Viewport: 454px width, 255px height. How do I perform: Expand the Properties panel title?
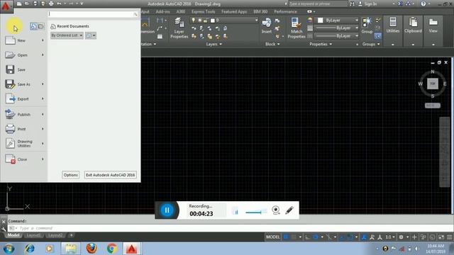coord(321,44)
